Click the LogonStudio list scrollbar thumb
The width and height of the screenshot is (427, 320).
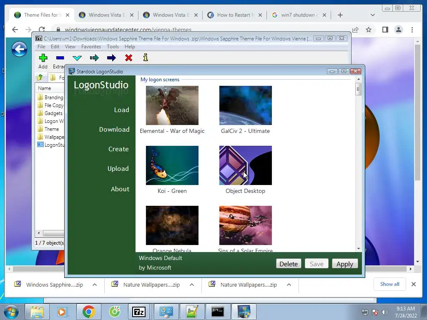[358, 89]
